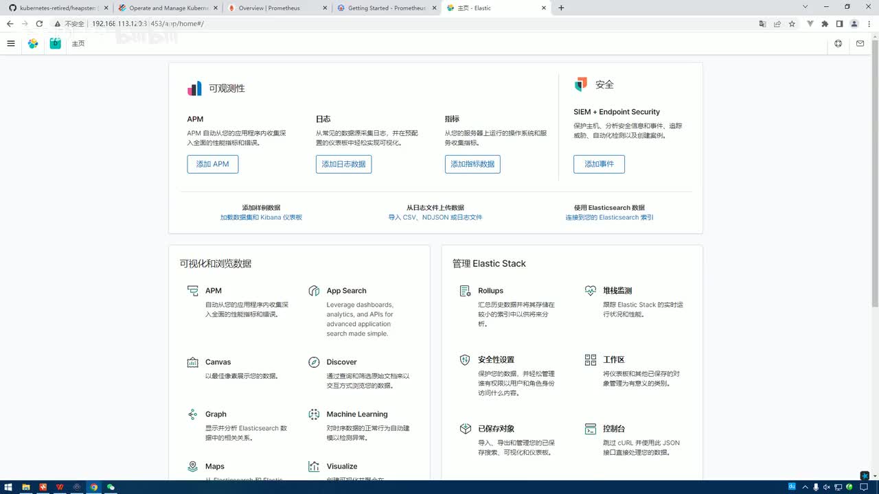The image size is (879, 494).
Task: Click the APM icon under visualize section
Action: tap(193, 291)
